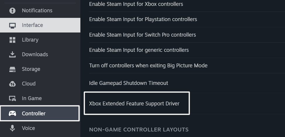Switch to the Downloads settings page
285x137 pixels.
(x=35, y=54)
